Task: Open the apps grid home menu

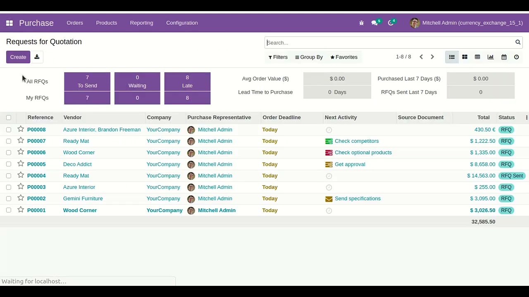Action: [9, 23]
